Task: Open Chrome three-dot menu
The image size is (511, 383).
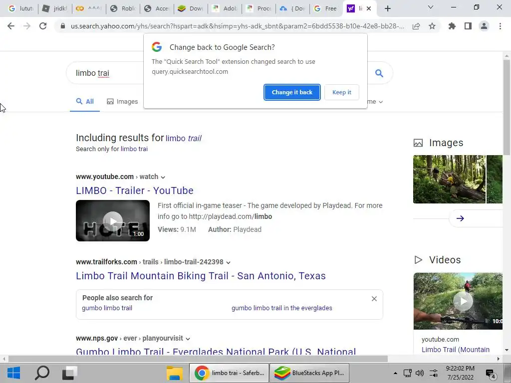Action: point(500,26)
